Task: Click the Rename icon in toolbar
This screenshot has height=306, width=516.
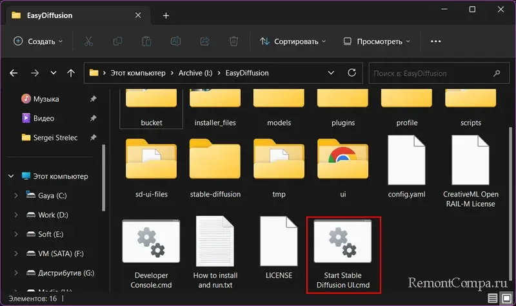Action: [x=175, y=41]
